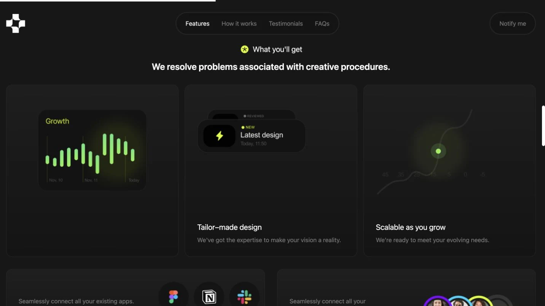This screenshot has height=306, width=545.
Task: Click the yellow asterisk badge icon
Action: (x=245, y=49)
